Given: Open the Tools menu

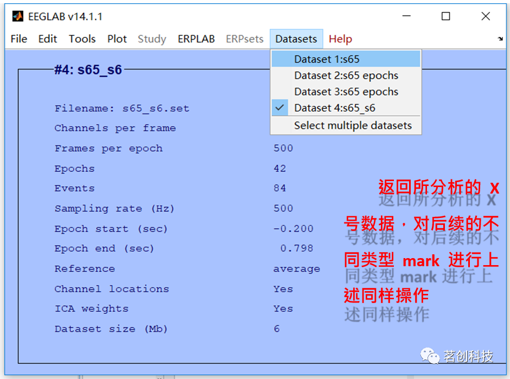Looking at the screenshot, I should [x=82, y=38].
